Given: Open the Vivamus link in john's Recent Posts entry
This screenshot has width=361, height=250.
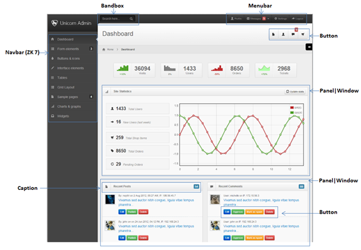Looking at the screenshot, I should click(156, 228).
